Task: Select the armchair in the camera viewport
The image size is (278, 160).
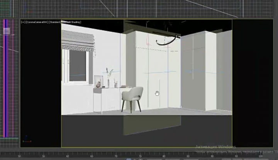Action: coord(132,99)
